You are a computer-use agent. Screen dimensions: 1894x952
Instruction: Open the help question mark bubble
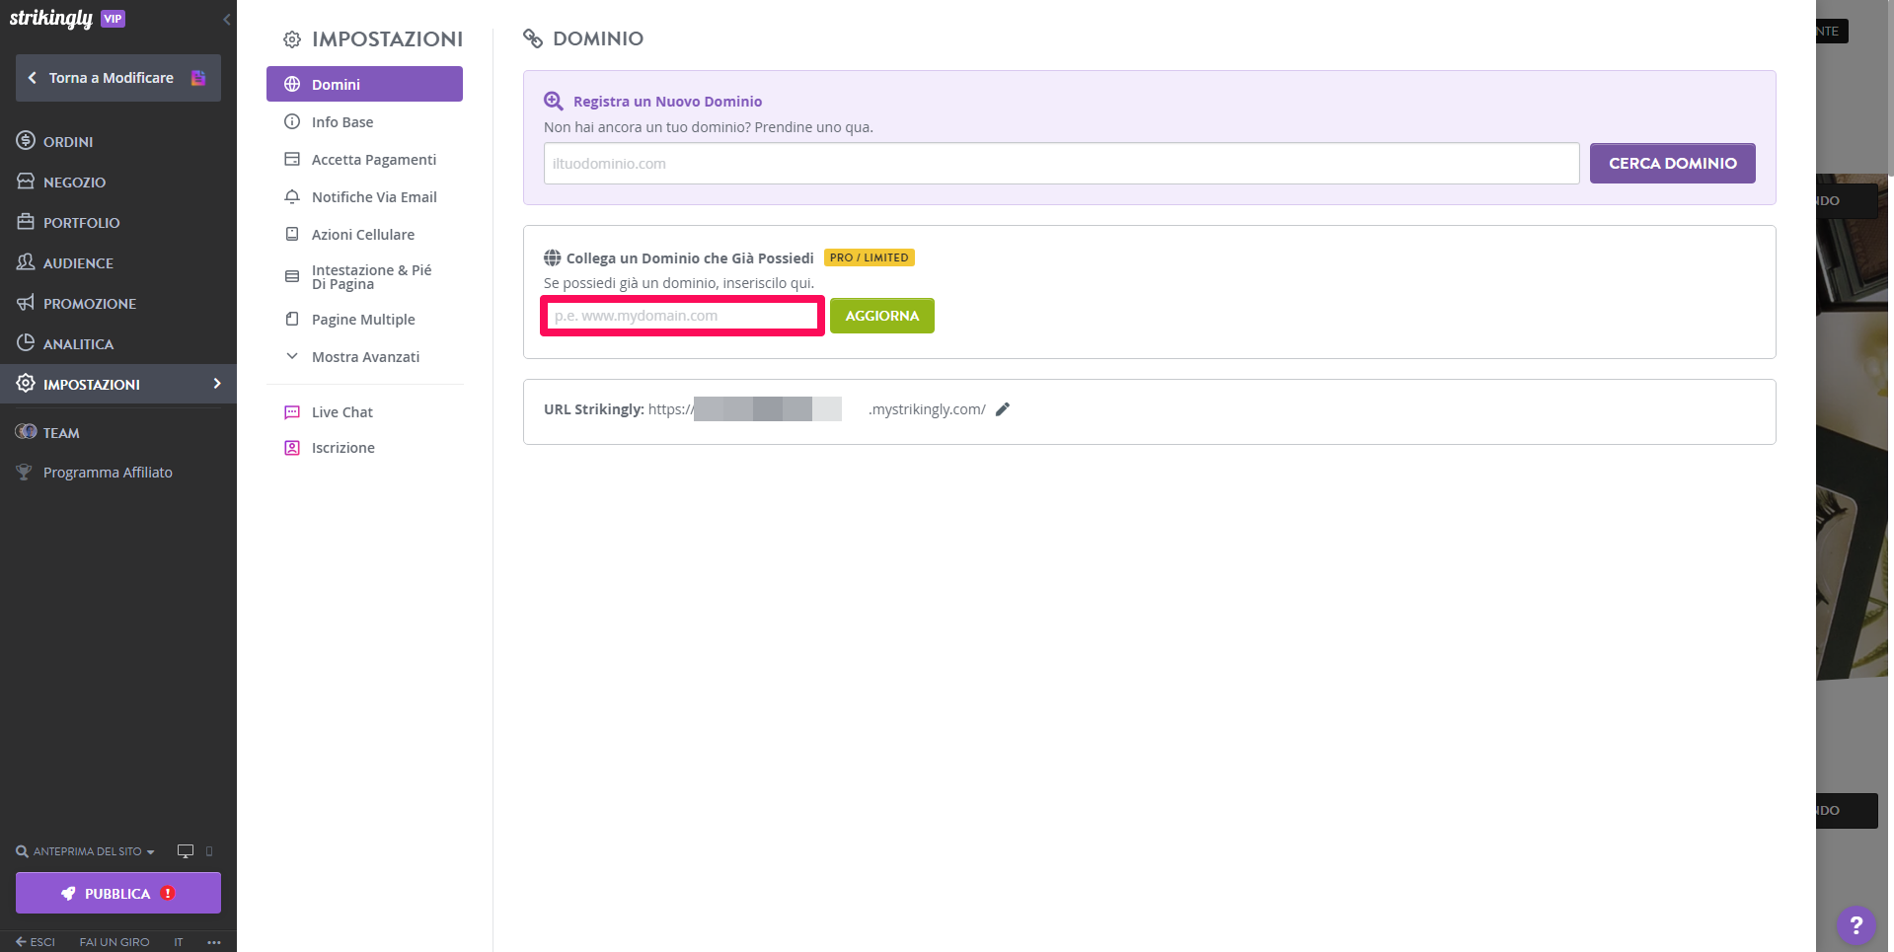point(1856,924)
